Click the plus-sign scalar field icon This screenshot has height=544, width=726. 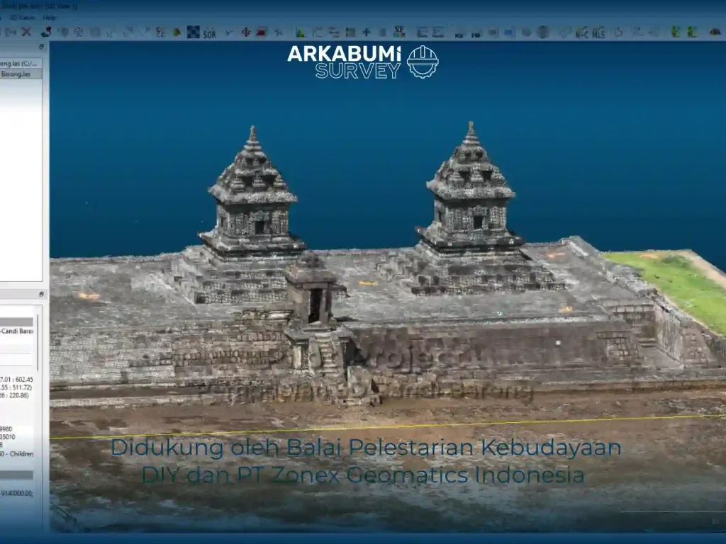(x=367, y=32)
